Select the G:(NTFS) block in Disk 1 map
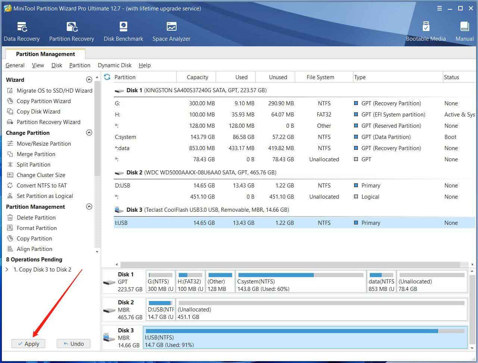 click(160, 282)
